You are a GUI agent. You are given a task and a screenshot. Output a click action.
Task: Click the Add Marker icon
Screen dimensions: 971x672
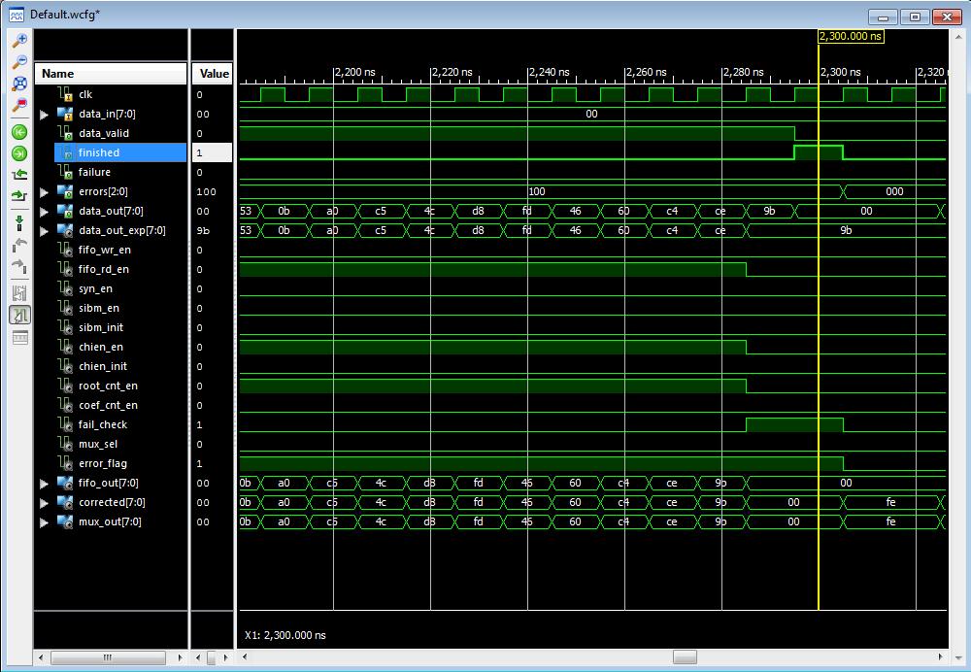click(19, 223)
